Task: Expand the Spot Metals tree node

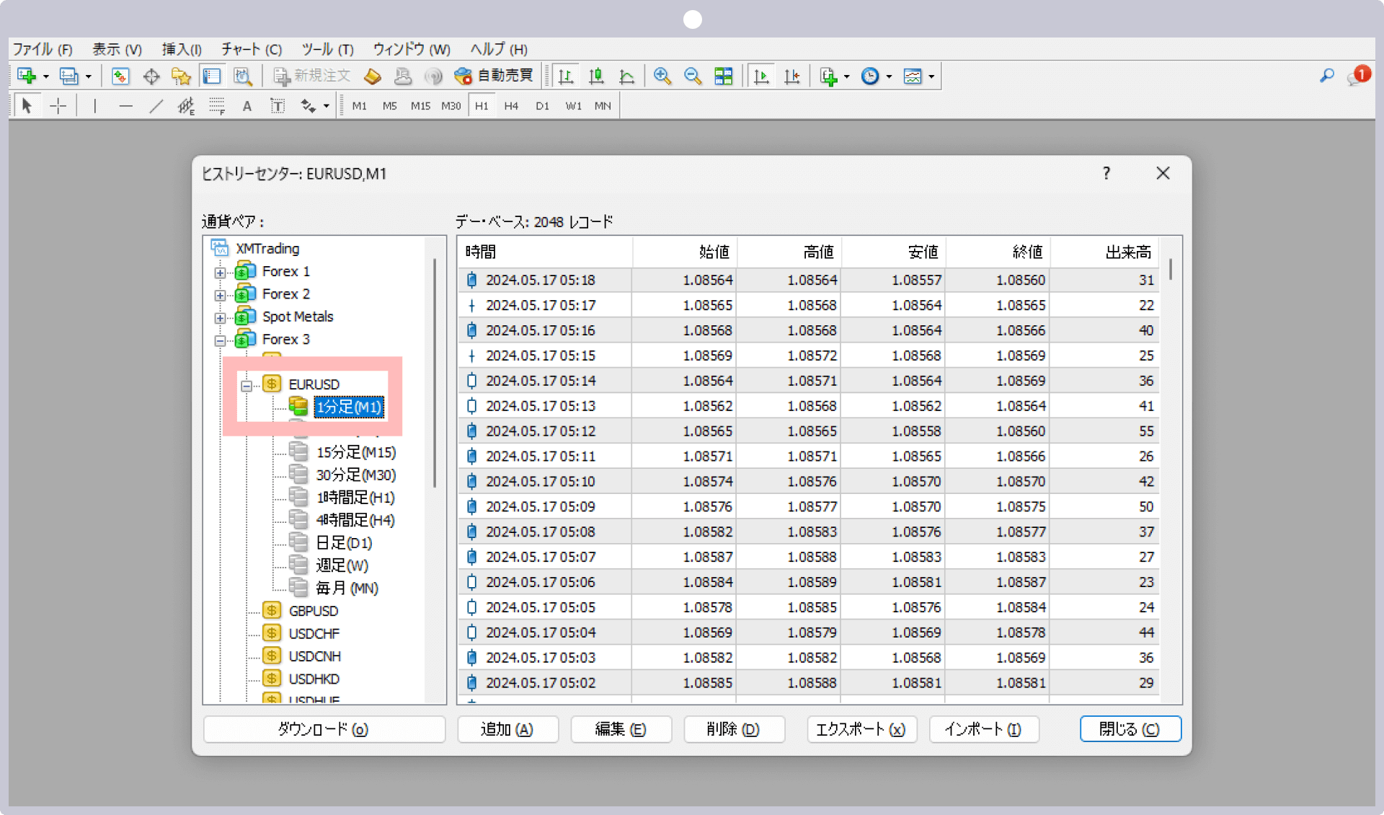Action: 220,317
